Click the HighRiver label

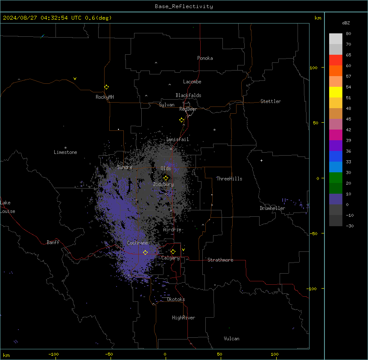[184, 318]
